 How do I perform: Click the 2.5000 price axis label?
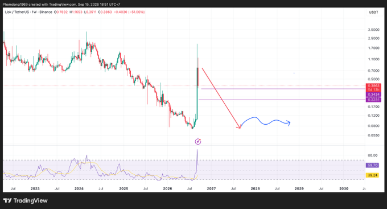(x=374, y=38)
